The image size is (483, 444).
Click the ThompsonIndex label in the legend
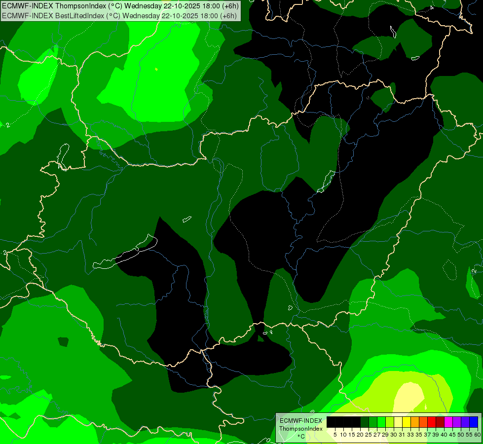[301, 429]
